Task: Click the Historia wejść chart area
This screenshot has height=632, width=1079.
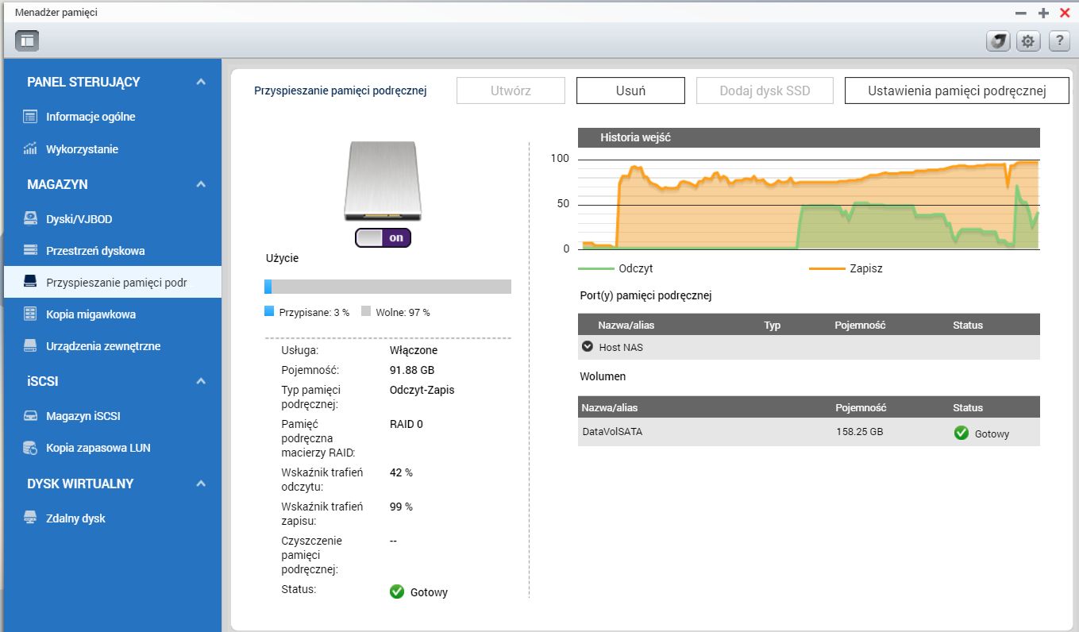Action: pyautogui.click(x=809, y=203)
